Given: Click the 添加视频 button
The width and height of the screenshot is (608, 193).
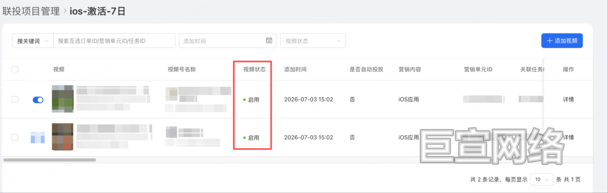Looking at the screenshot, I should [x=562, y=41].
